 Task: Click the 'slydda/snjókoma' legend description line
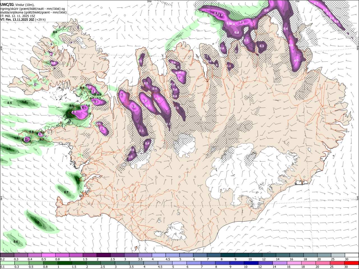(x=33, y=12)
